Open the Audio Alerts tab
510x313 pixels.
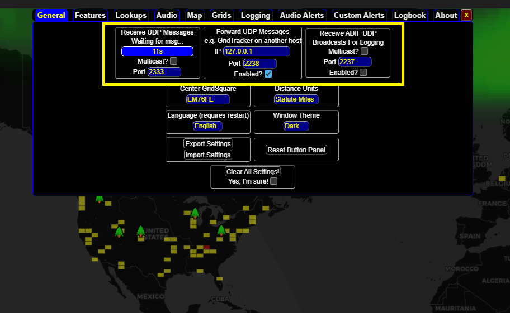[x=302, y=15]
